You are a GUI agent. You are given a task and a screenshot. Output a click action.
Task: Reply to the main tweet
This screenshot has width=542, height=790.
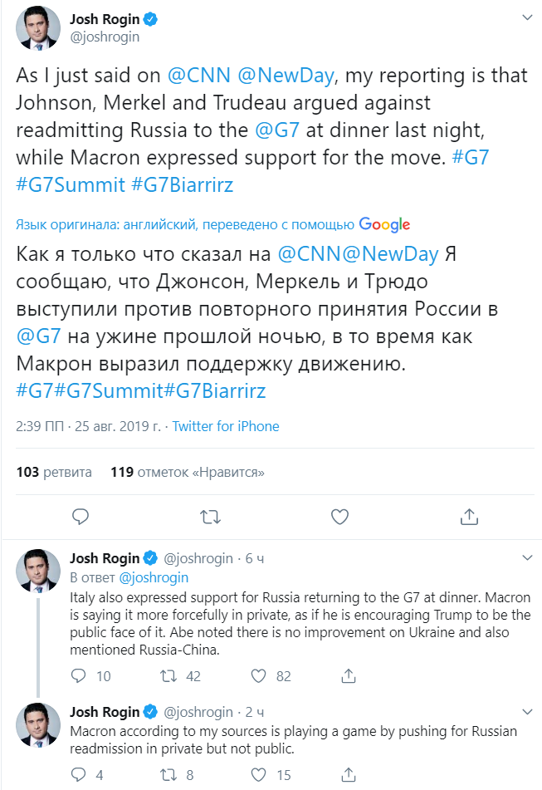coord(81,517)
